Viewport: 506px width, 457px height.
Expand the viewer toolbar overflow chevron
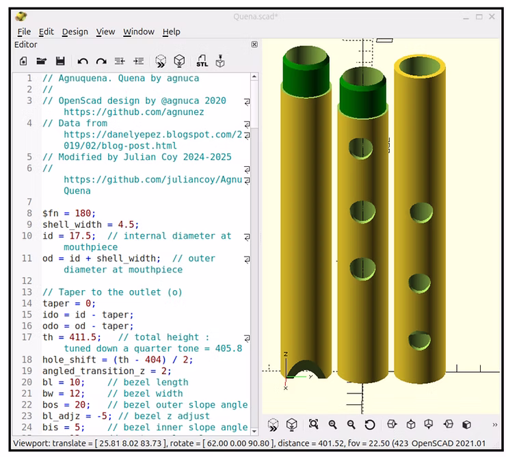(x=495, y=425)
